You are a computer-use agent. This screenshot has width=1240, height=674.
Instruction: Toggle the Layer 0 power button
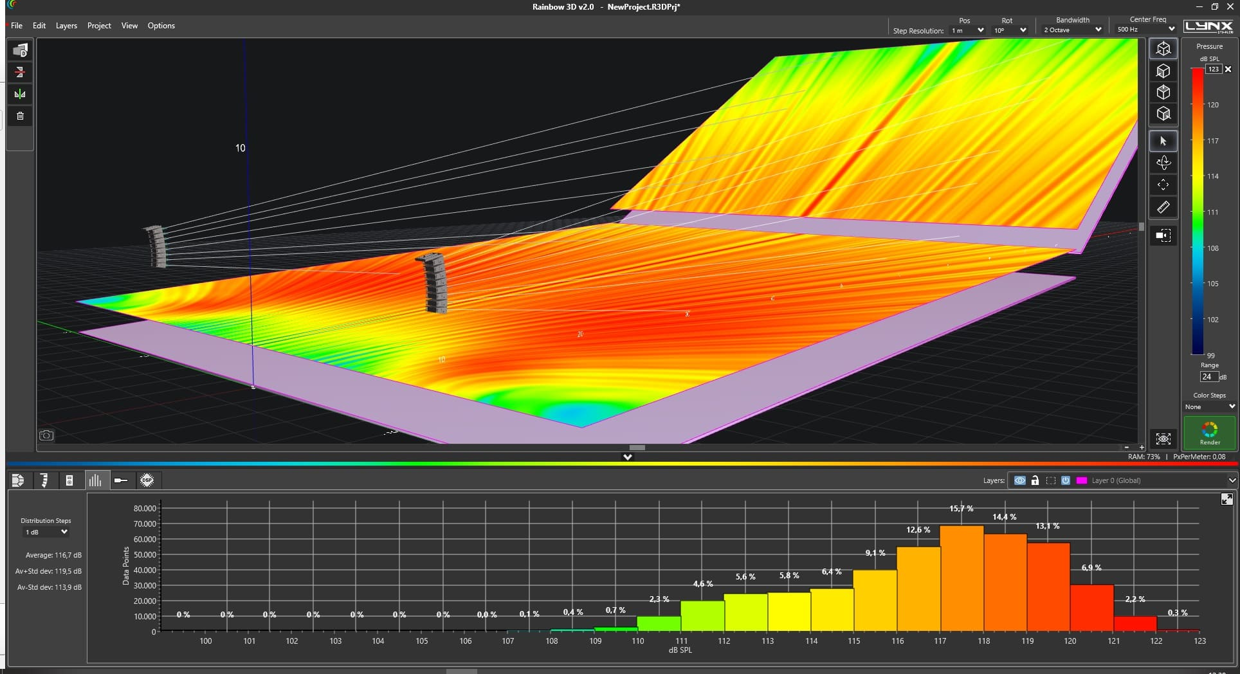[1066, 480]
